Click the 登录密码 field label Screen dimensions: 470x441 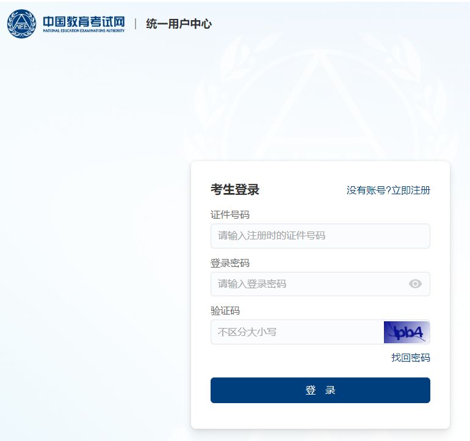pyautogui.click(x=230, y=263)
